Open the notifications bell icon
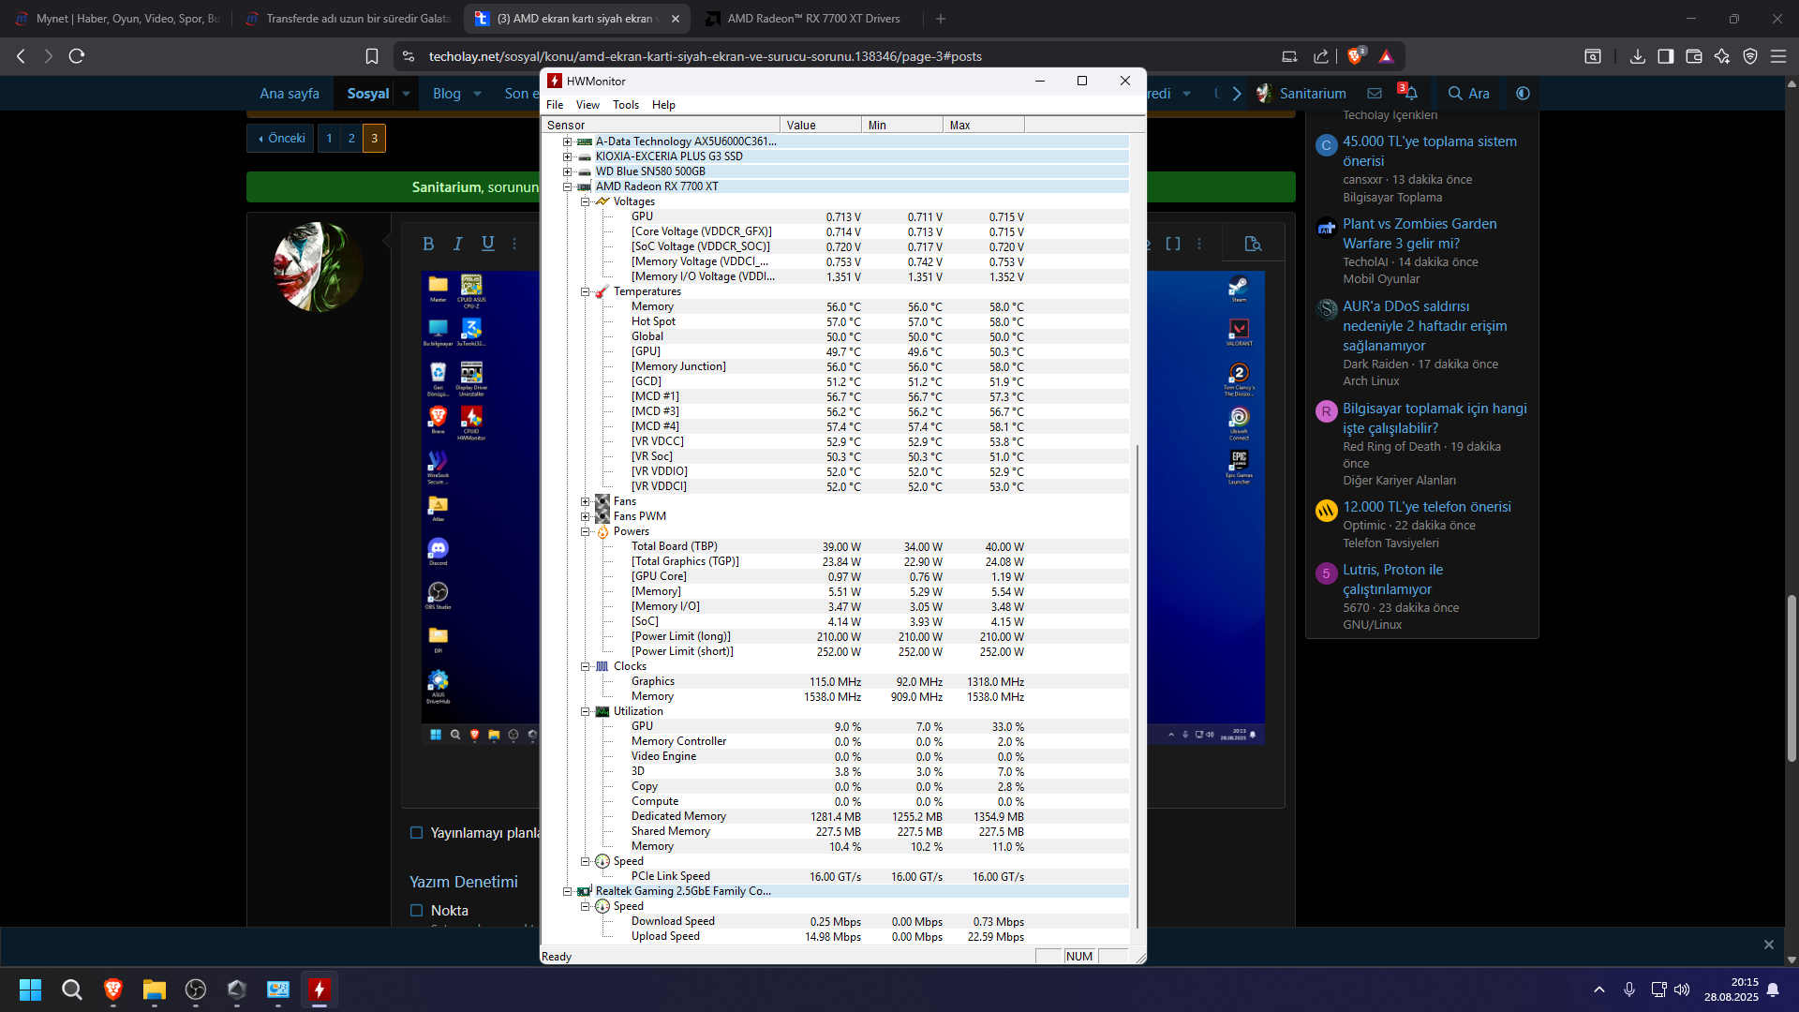The image size is (1799, 1012). (1411, 93)
